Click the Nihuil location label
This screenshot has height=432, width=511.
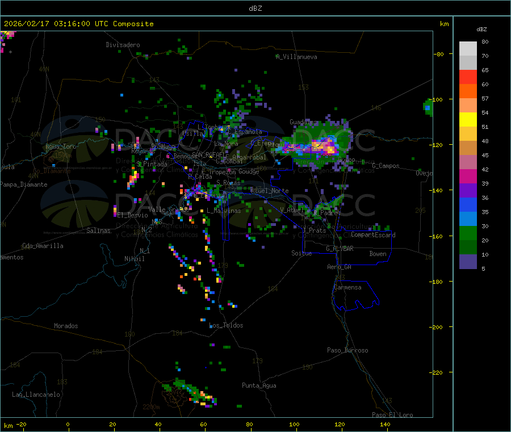point(134,259)
